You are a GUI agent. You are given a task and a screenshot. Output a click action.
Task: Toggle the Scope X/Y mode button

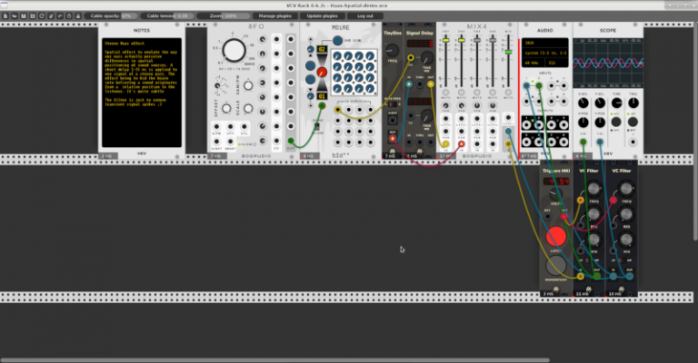(x=616, y=122)
